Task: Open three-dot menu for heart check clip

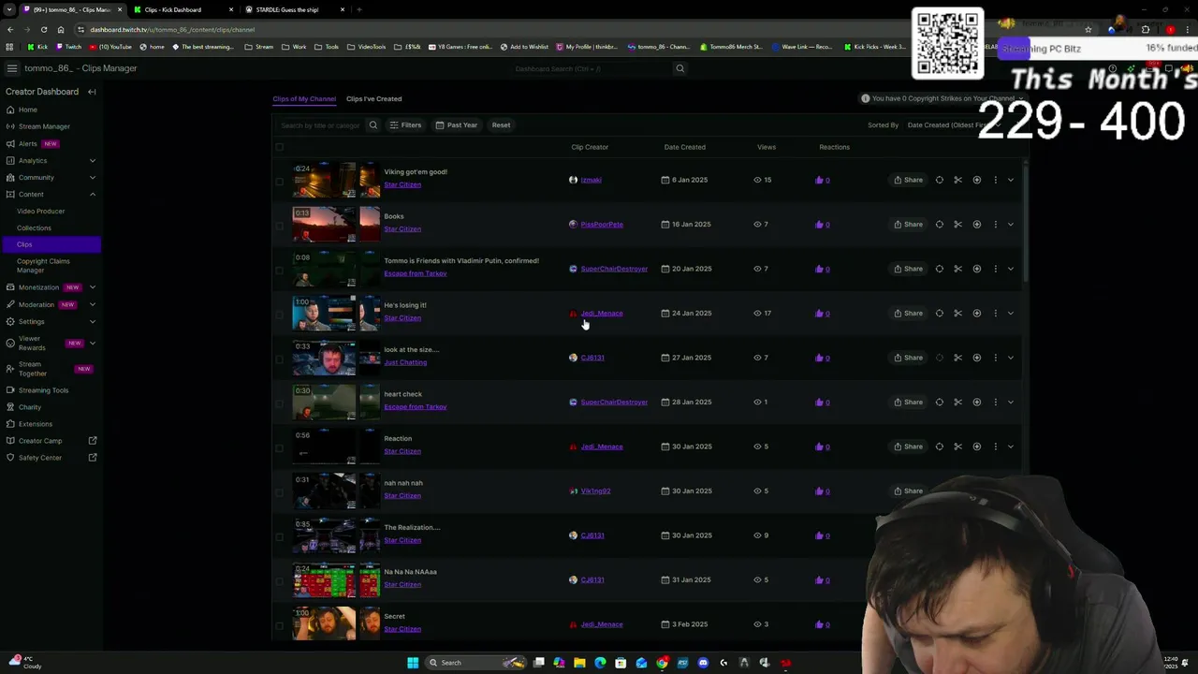Action: [x=995, y=403]
